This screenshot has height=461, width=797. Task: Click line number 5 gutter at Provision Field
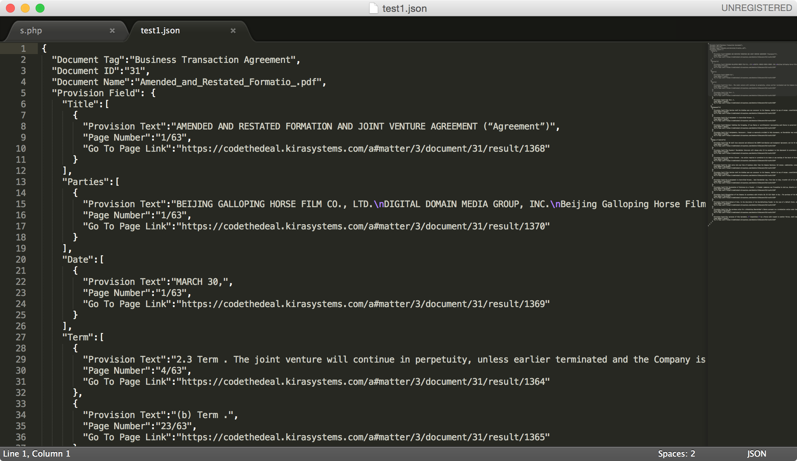point(23,93)
